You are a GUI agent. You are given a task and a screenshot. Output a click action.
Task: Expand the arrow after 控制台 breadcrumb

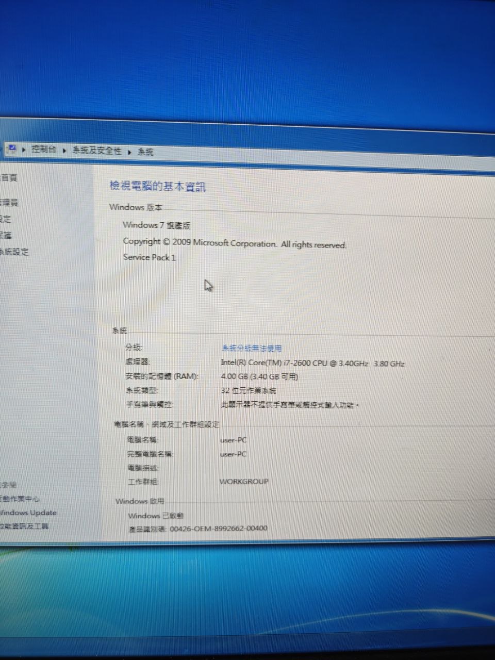coord(65,150)
